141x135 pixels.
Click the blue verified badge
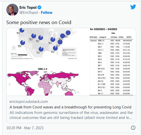click(39, 8)
